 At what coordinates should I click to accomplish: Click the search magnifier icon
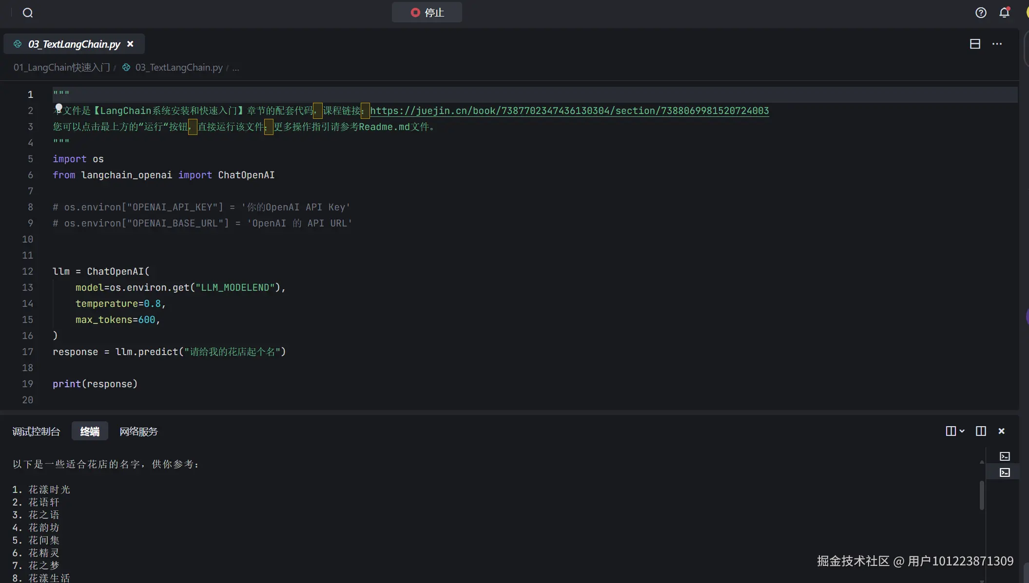(28, 13)
